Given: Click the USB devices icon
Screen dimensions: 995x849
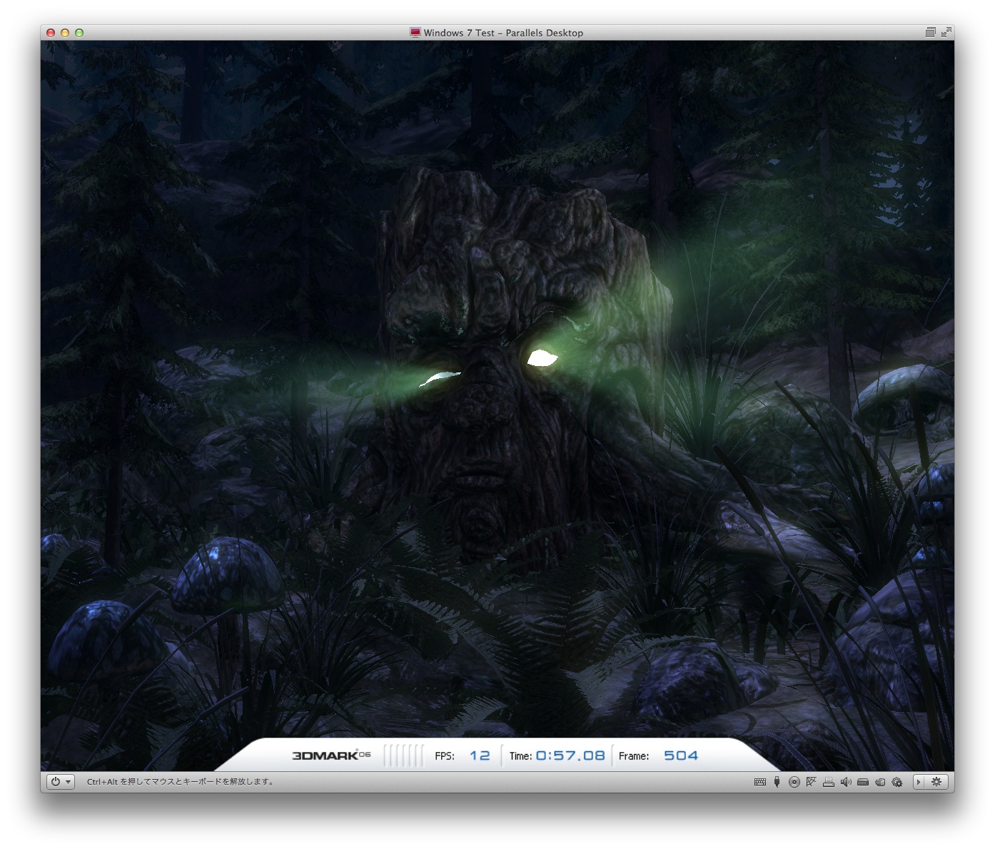Looking at the screenshot, I should (777, 782).
